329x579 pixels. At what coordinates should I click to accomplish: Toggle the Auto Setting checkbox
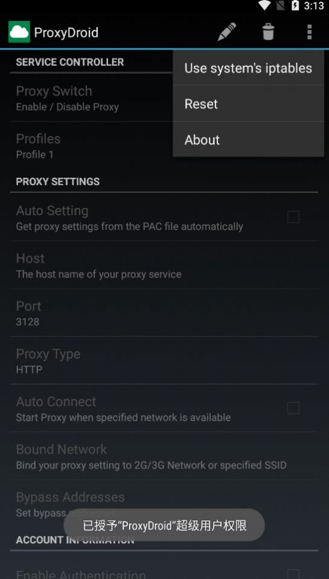[x=293, y=218]
